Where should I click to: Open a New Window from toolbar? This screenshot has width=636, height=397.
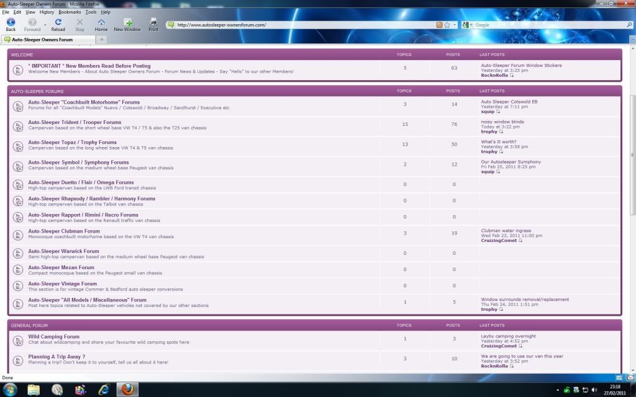pyautogui.click(x=127, y=23)
